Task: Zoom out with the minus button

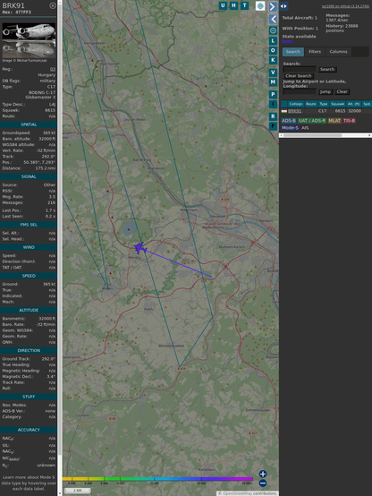Action: pos(263,483)
